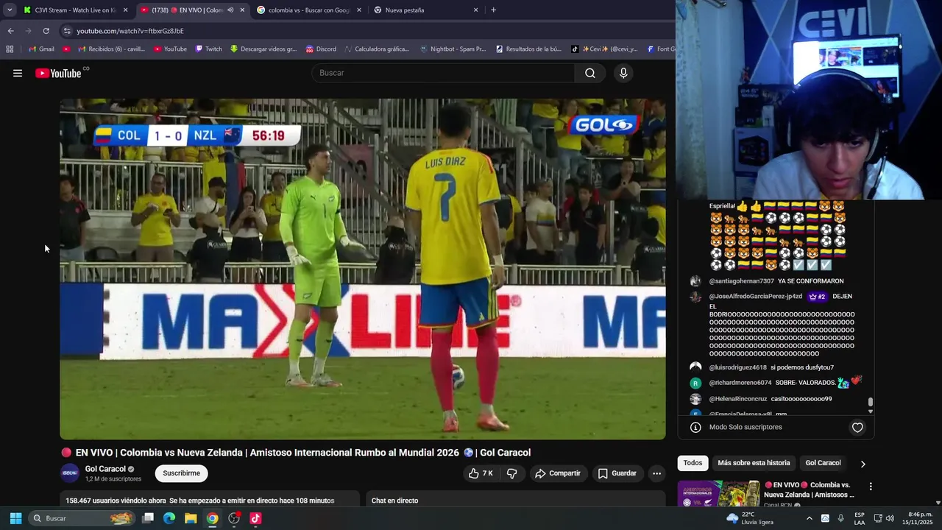Viewport: 942px width, 530px height.
Task: Mute the YouTube tab via its speaker icon
Action: click(x=230, y=10)
